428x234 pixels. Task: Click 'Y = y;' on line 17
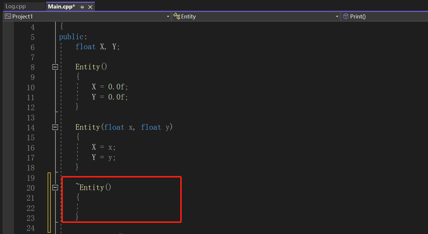pos(104,157)
